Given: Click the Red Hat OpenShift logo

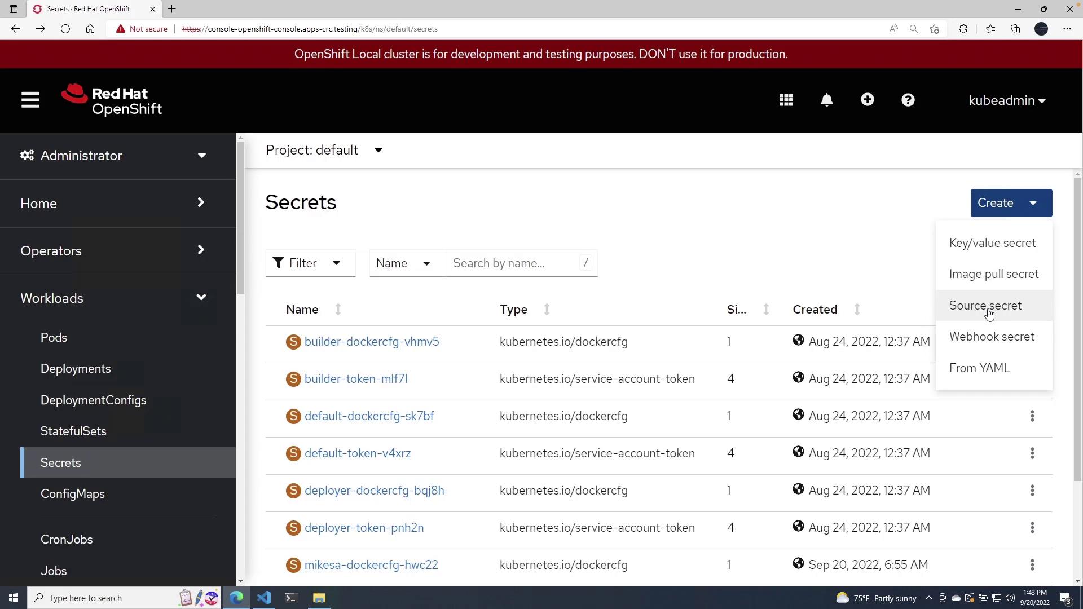Looking at the screenshot, I should [112, 101].
